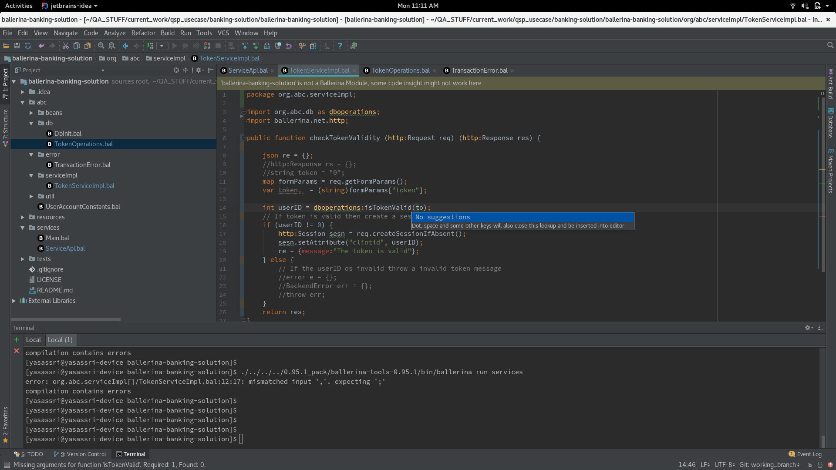
Task: Add a new terminal session with the plus button
Action: pyautogui.click(x=17, y=340)
